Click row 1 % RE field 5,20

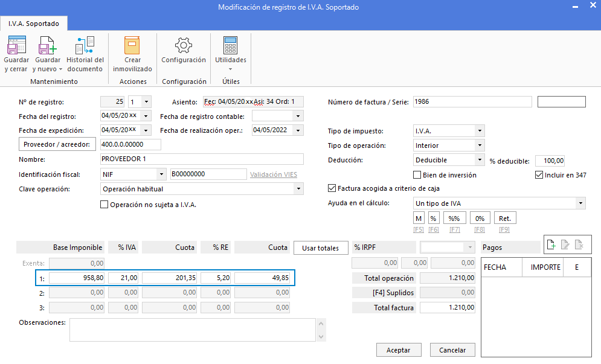pyautogui.click(x=216, y=278)
